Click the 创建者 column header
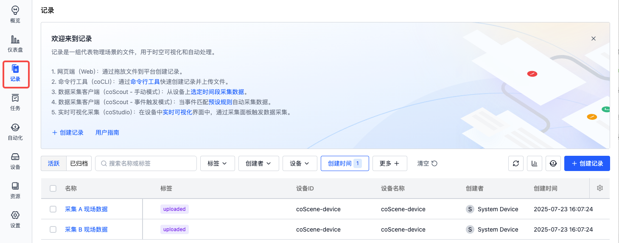Screen dimensions: 619x243 point(475,188)
